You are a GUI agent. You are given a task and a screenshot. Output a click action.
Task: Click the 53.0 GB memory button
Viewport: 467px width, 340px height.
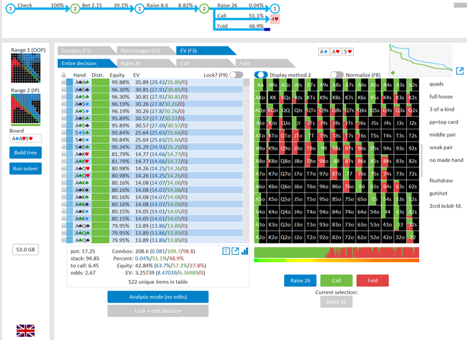(x=25, y=249)
